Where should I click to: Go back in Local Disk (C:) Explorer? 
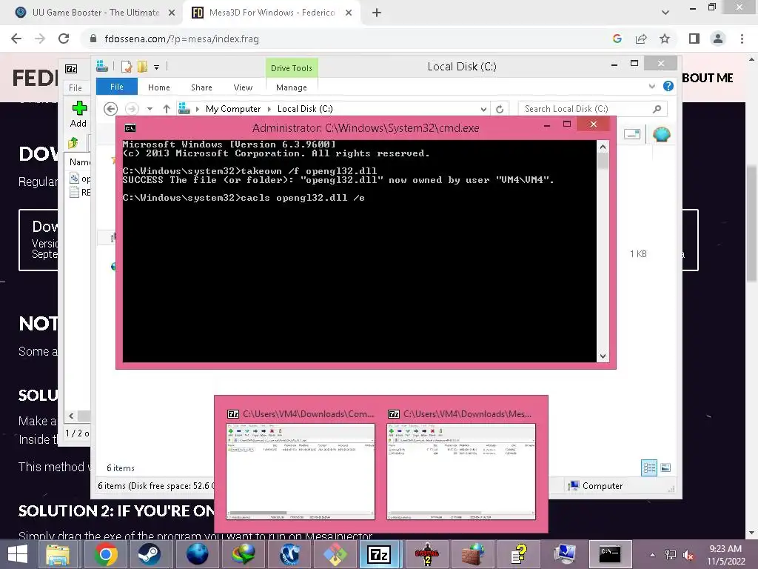pyautogui.click(x=111, y=109)
